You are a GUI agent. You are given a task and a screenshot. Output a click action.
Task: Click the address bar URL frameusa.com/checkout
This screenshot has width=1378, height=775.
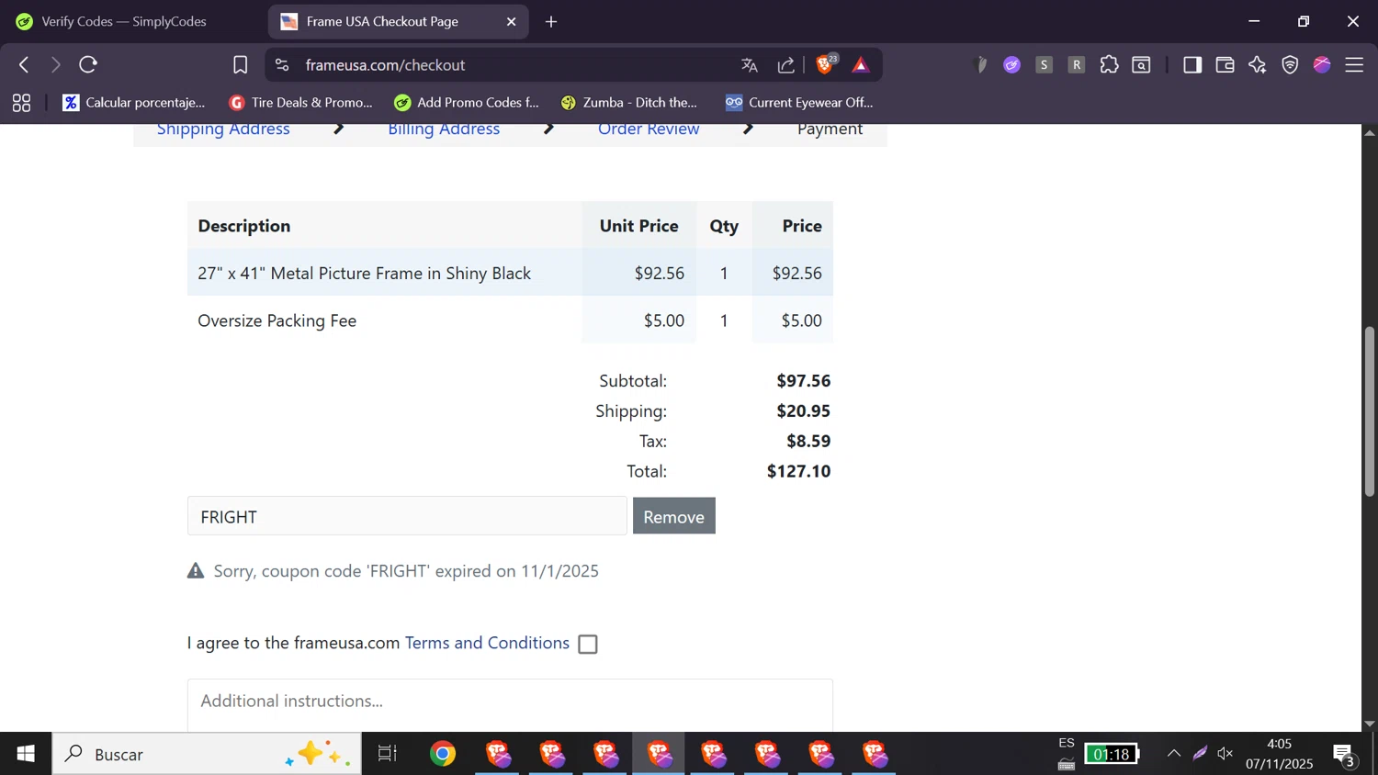[385, 65]
